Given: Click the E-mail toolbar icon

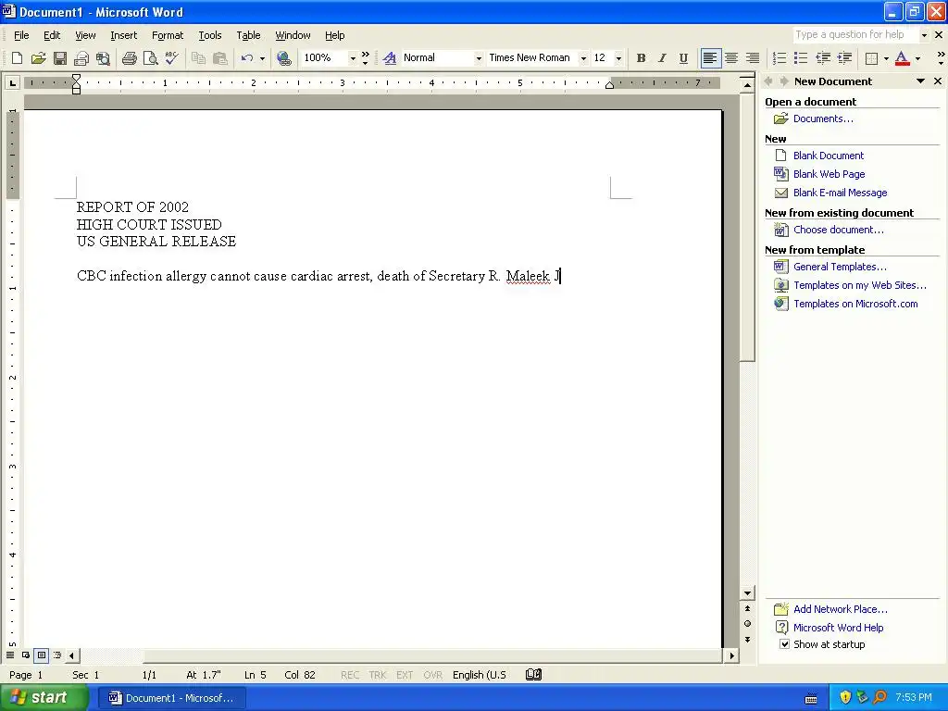Looking at the screenshot, I should pyautogui.click(x=81, y=58).
